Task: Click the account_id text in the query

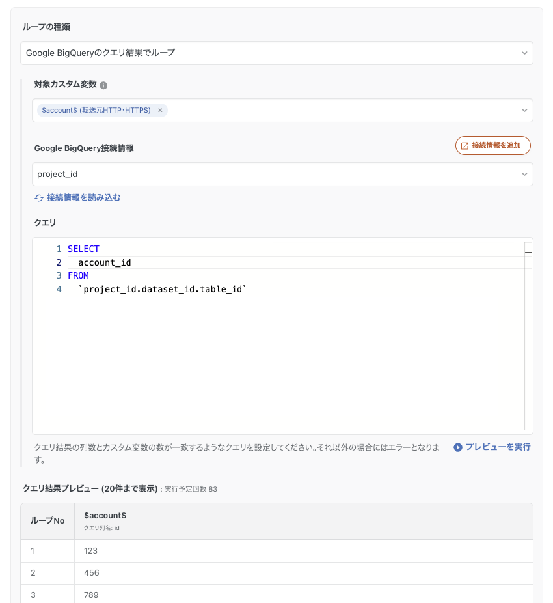Action: pyautogui.click(x=104, y=262)
